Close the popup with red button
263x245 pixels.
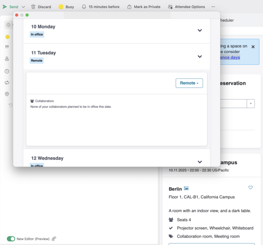tap(17, 15)
